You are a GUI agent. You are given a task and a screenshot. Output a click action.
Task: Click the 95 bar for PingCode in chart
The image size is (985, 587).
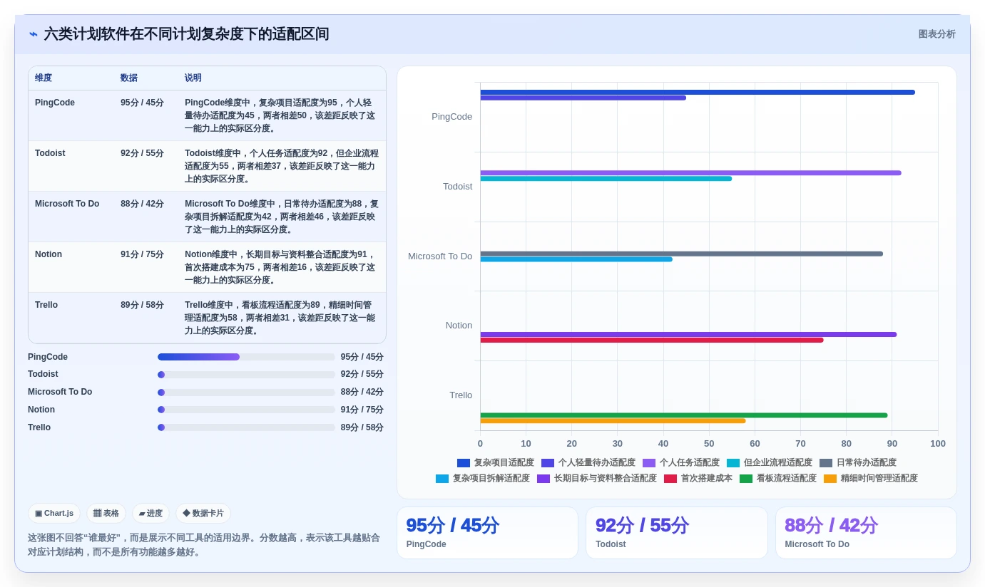coord(698,92)
